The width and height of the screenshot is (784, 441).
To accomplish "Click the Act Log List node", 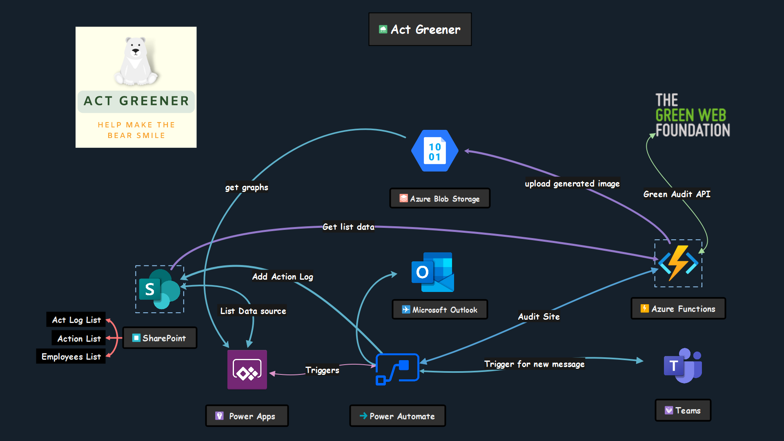I will click(x=76, y=320).
